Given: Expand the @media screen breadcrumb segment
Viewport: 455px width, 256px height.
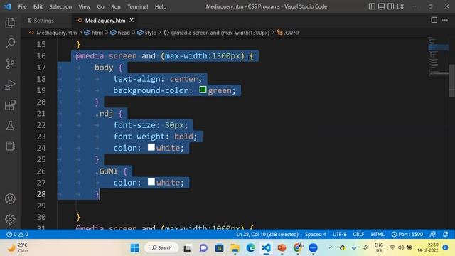Looking at the screenshot, I should click(x=216, y=33).
